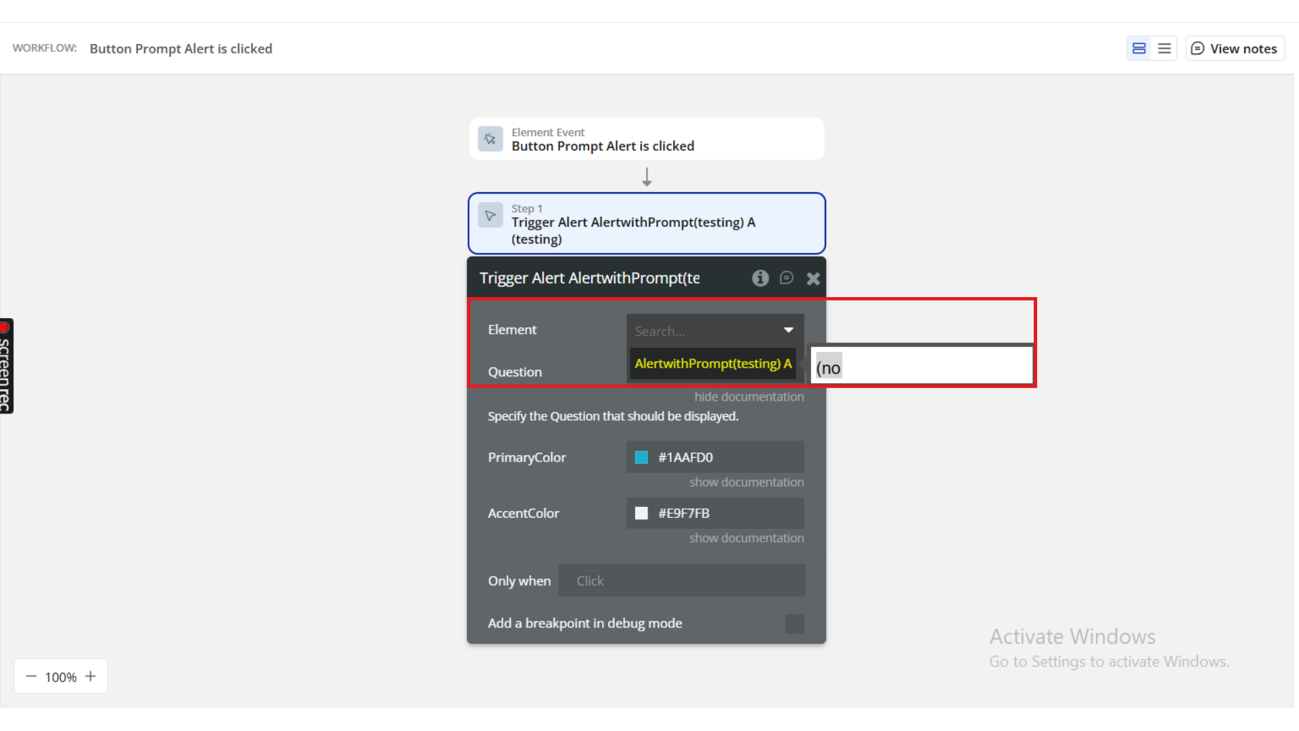This screenshot has width=1299, height=731.
Task: Close the Trigger Alert properties panel
Action: click(813, 278)
